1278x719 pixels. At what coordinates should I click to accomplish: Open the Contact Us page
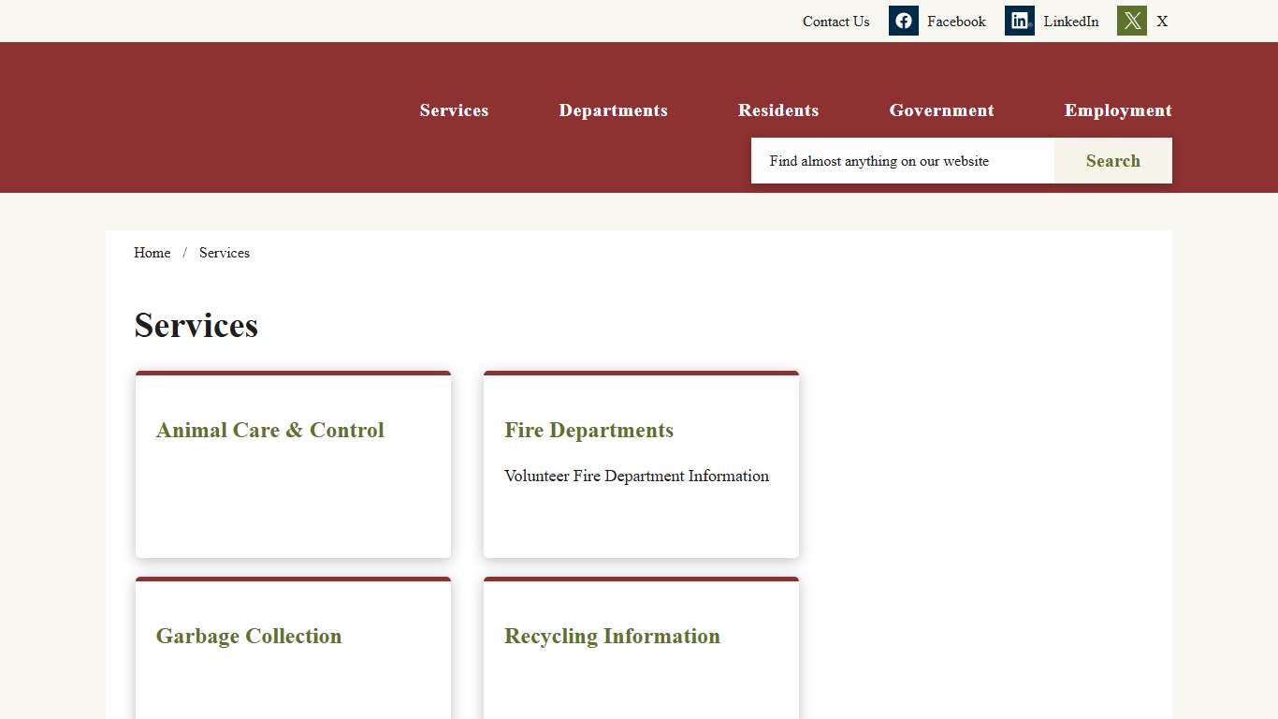click(x=835, y=21)
